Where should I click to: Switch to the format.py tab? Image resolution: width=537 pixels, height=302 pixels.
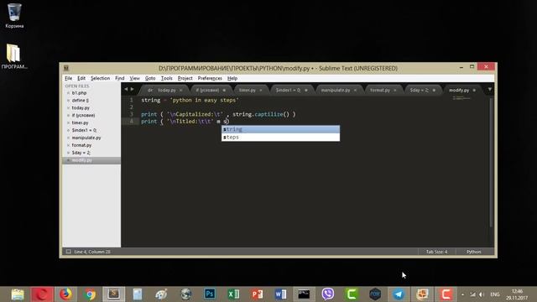click(380, 90)
